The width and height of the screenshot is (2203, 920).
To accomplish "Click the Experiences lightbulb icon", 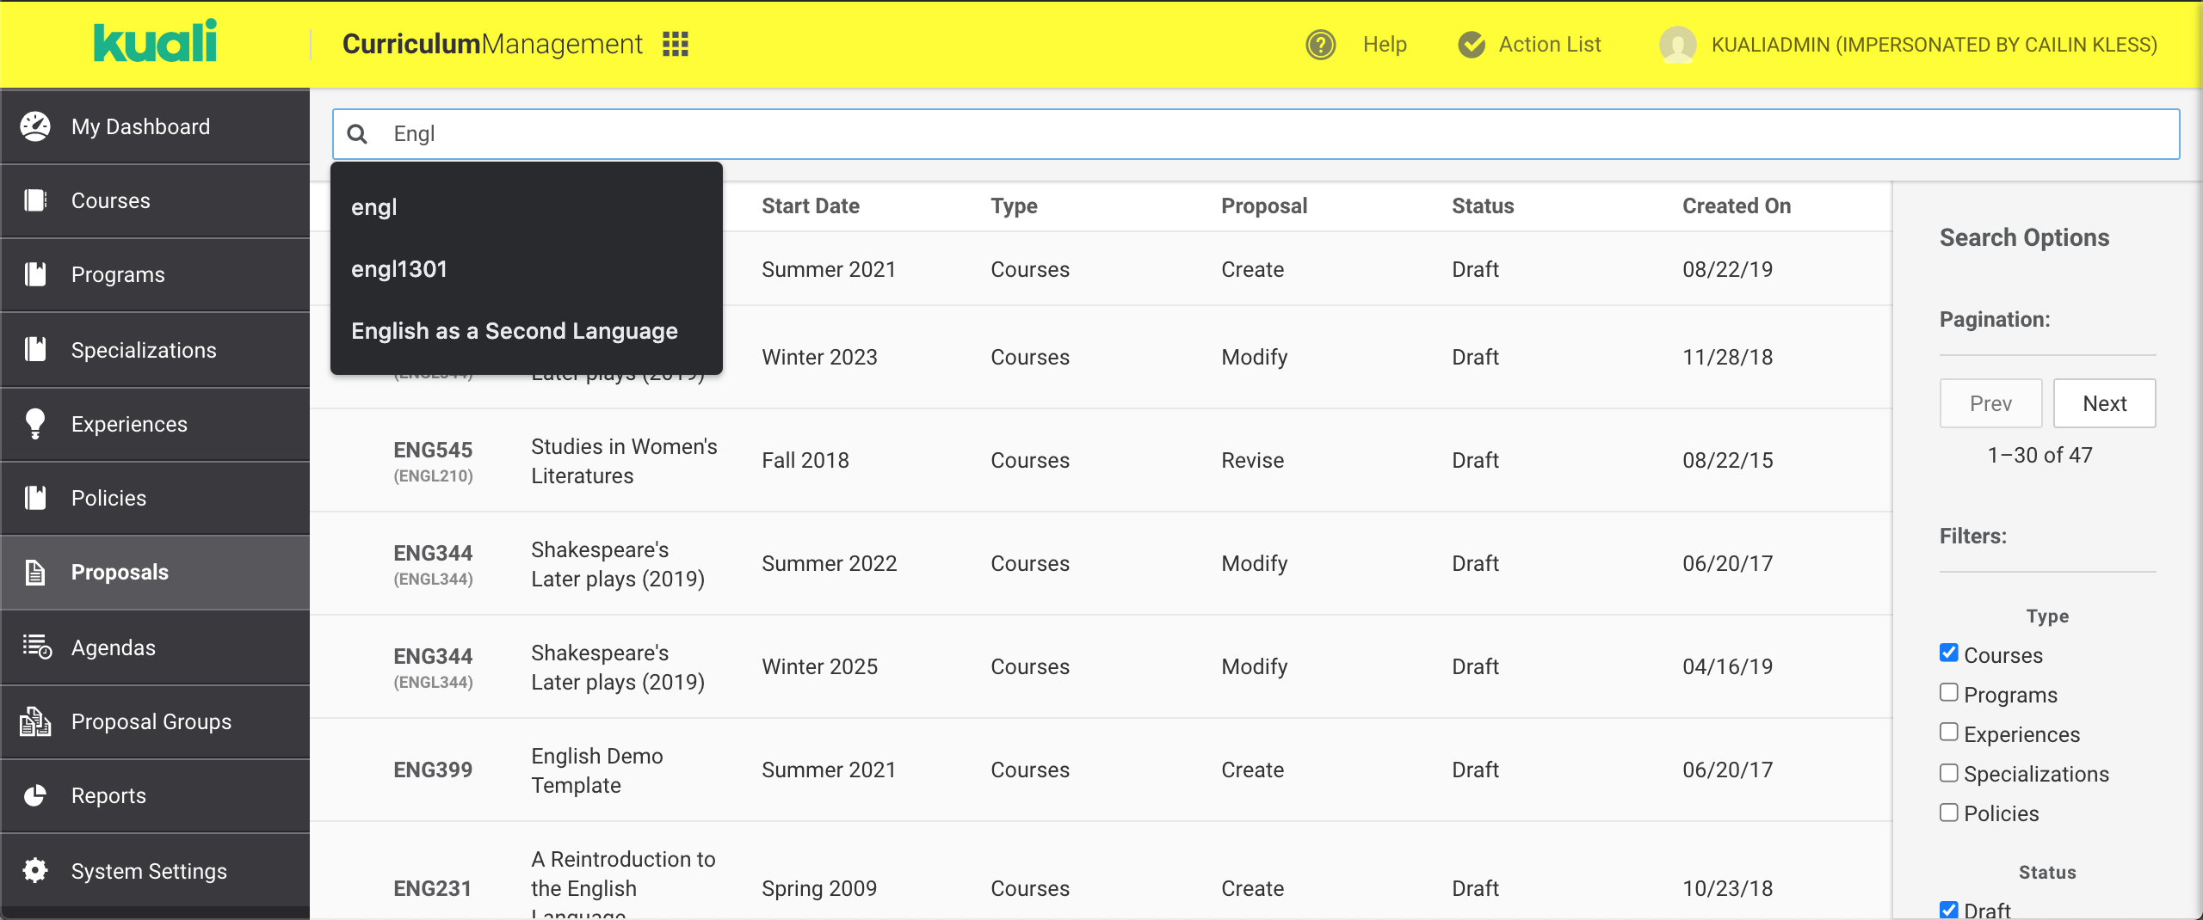I will click(x=35, y=424).
